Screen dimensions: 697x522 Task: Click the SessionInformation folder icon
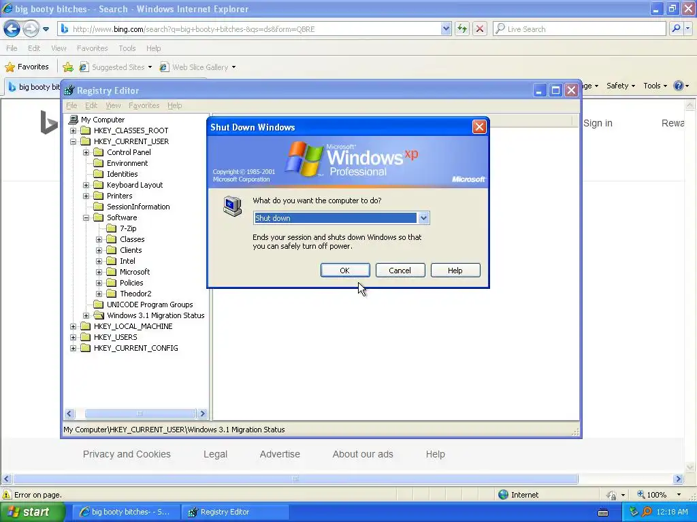pyautogui.click(x=98, y=207)
